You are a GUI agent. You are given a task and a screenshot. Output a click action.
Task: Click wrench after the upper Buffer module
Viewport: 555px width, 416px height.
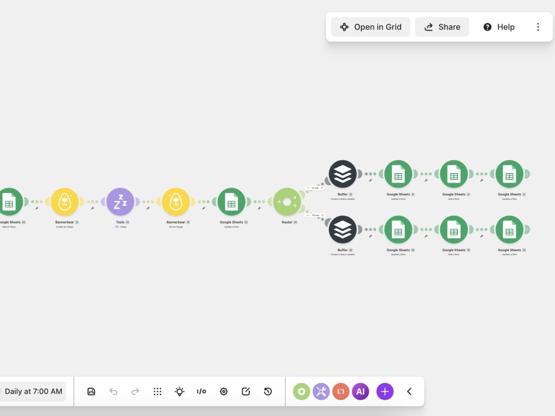coord(370,180)
